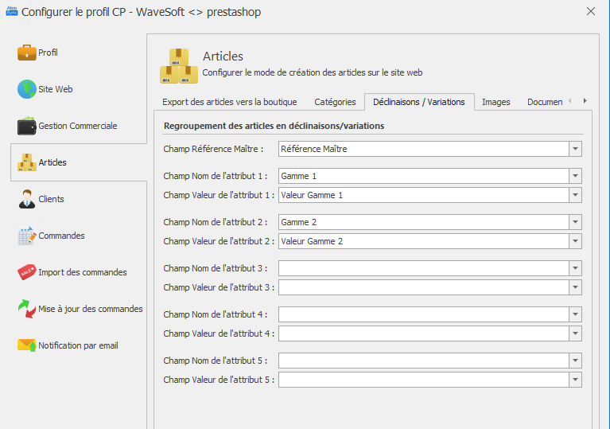The image size is (610, 429).
Task: Go to Mise à jour des commandes section
Action: tap(90, 309)
